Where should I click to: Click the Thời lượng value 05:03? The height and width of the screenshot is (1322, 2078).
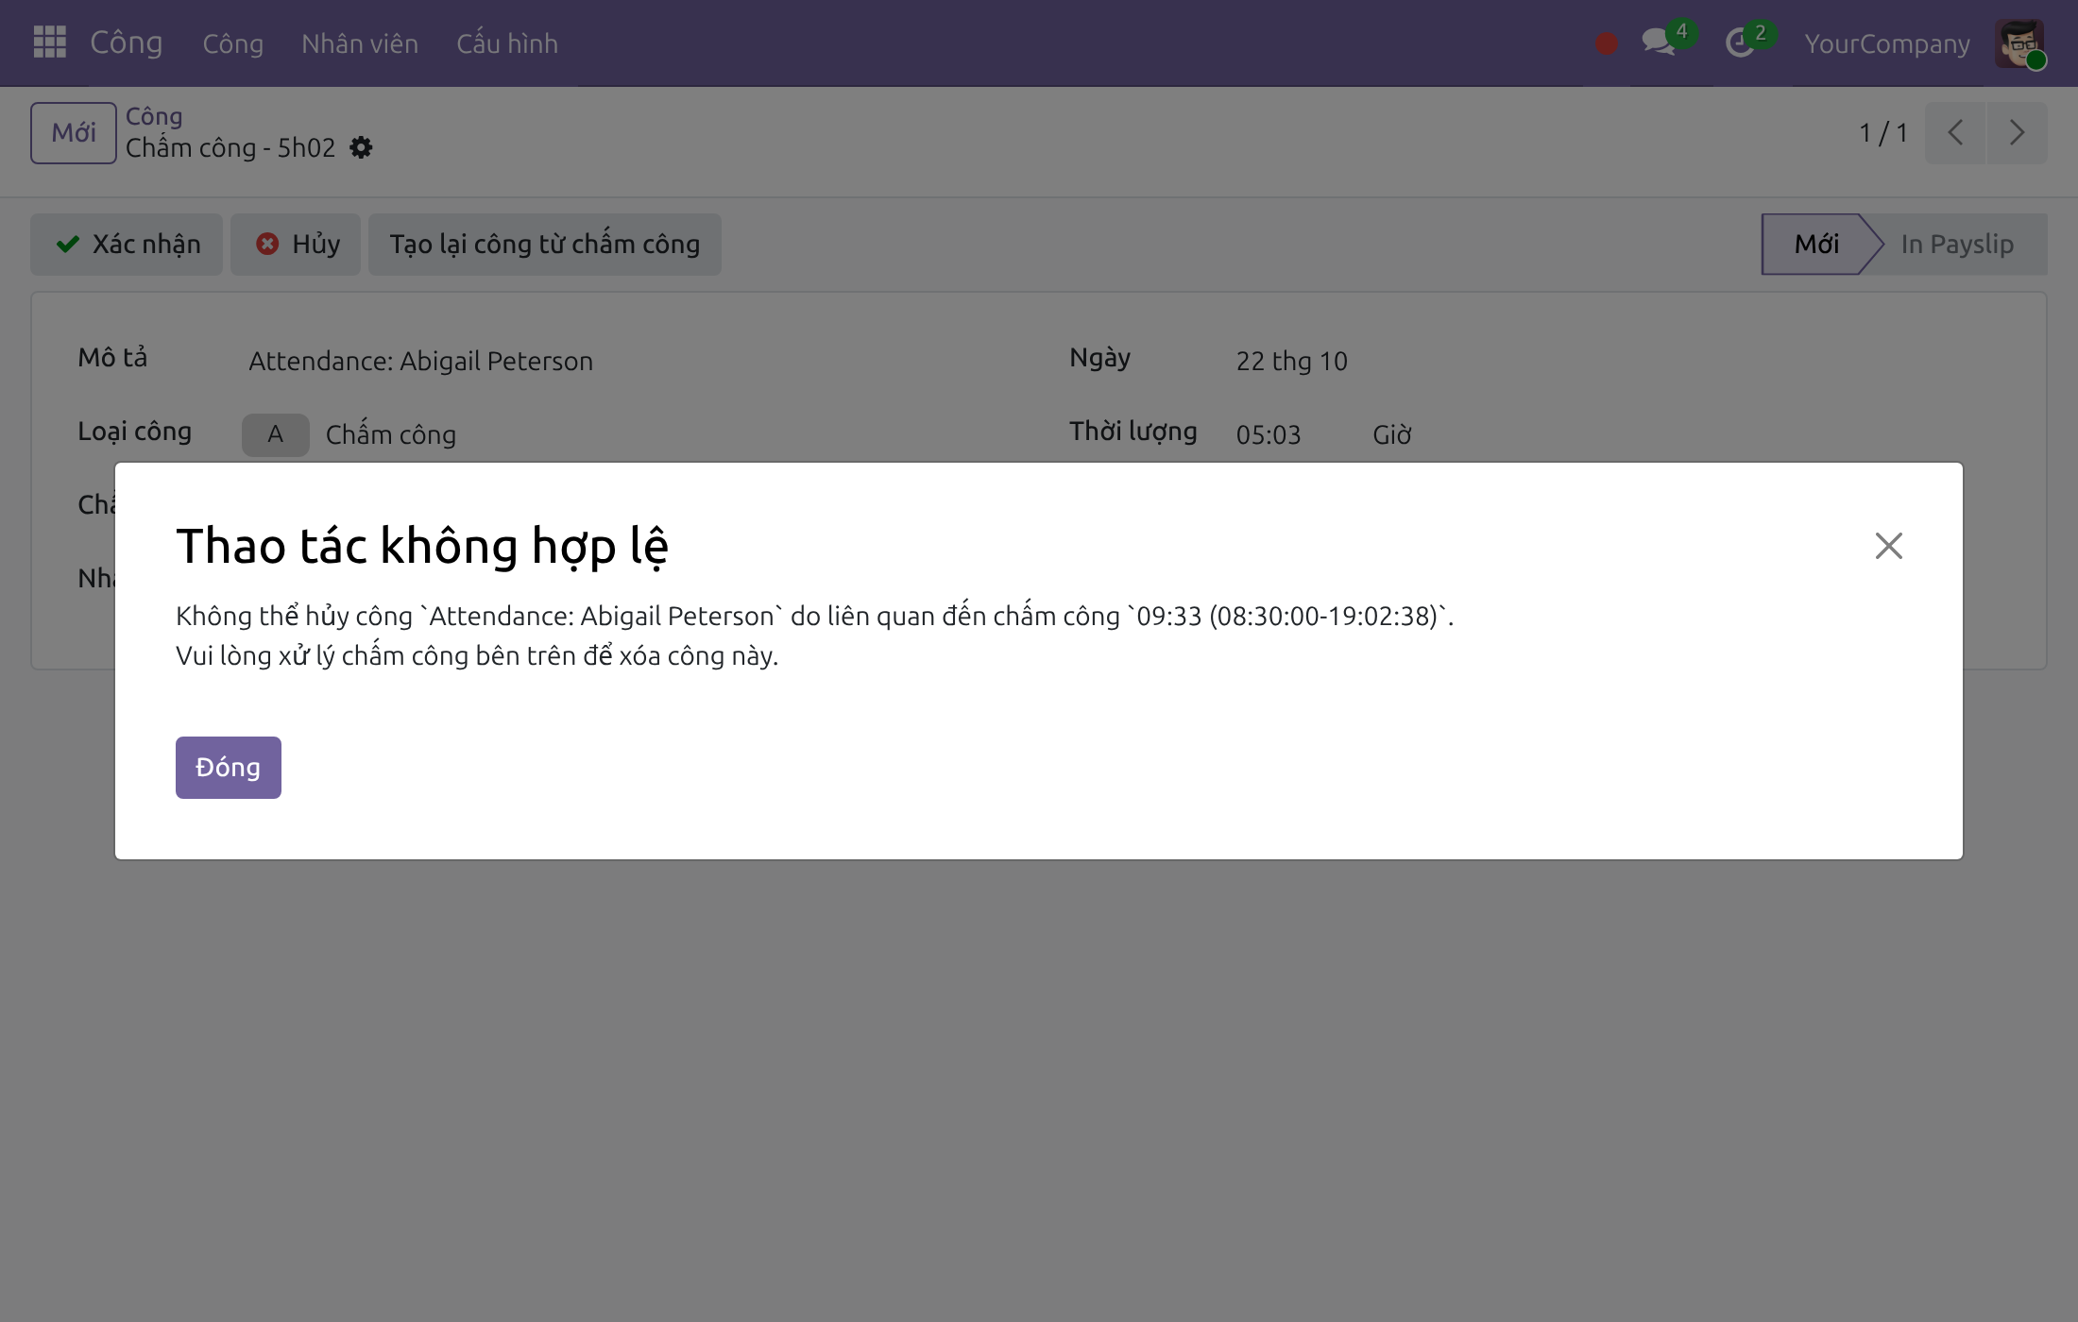(1269, 435)
